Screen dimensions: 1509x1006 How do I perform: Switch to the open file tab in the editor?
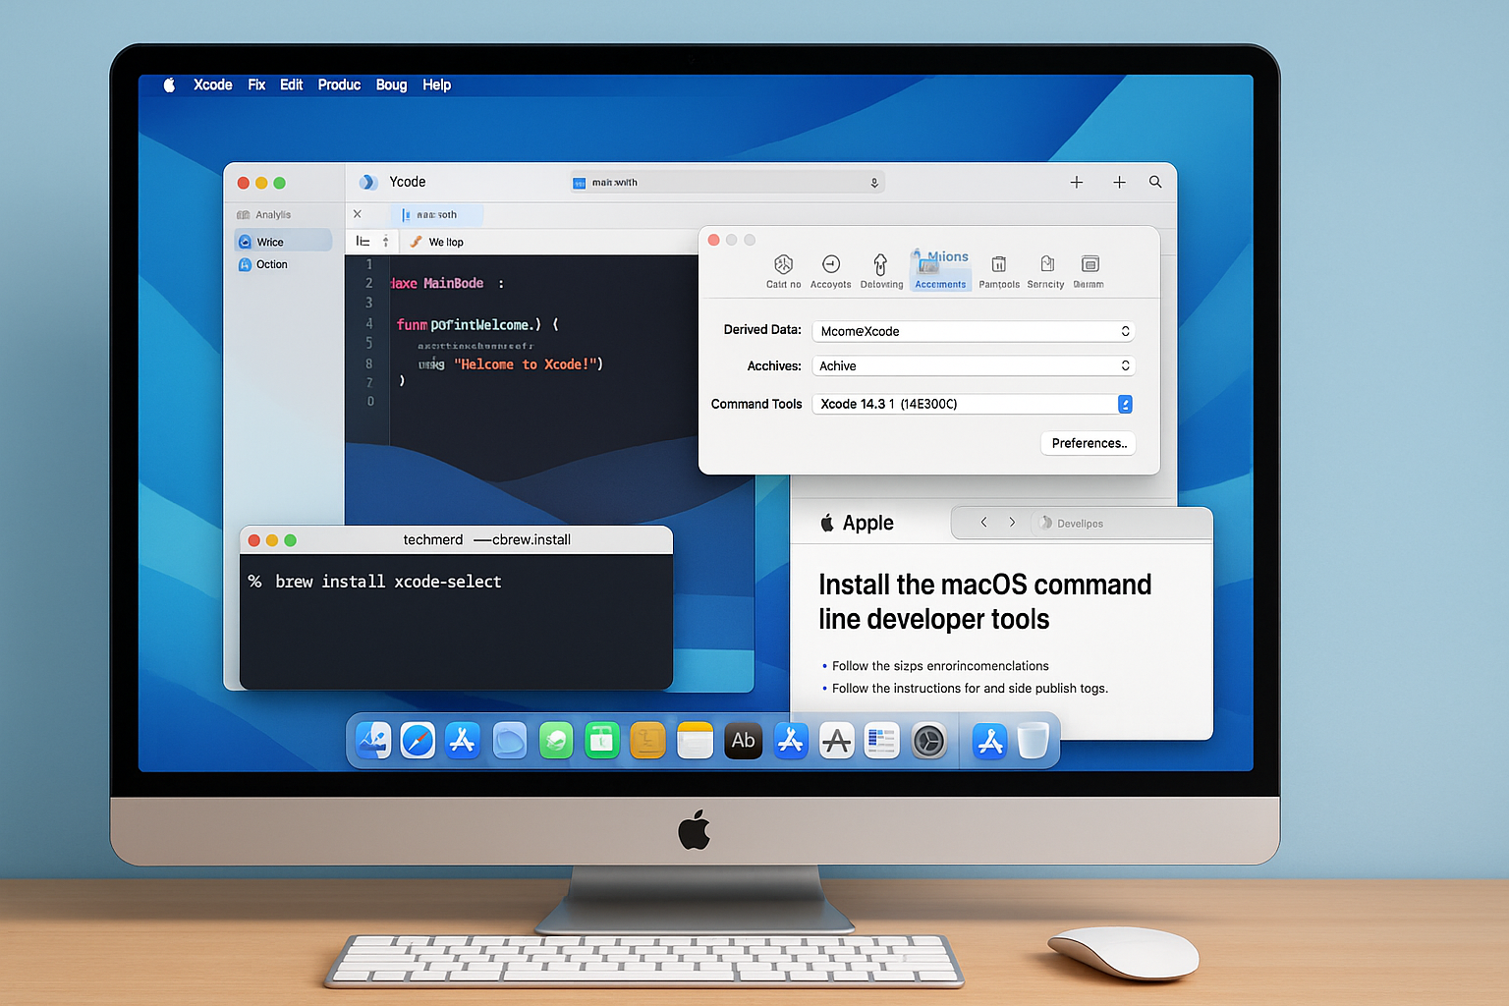pyautogui.click(x=436, y=214)
